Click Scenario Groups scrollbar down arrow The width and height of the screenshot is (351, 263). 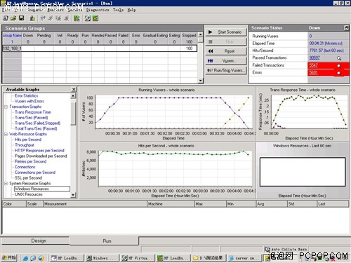click(x=201, y=81)
